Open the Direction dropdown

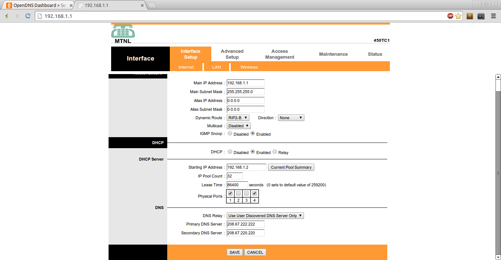pos(291,118)
